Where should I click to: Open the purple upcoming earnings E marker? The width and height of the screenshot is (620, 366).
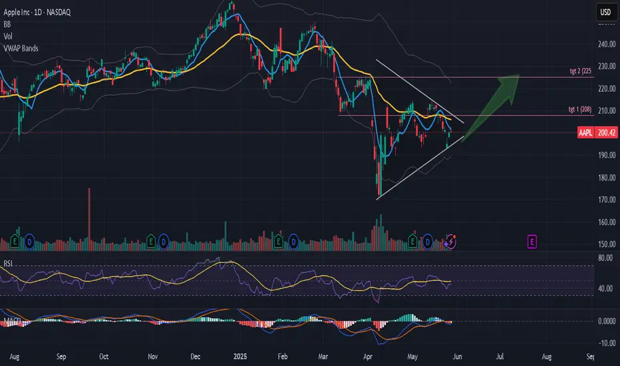coord(532,242)
